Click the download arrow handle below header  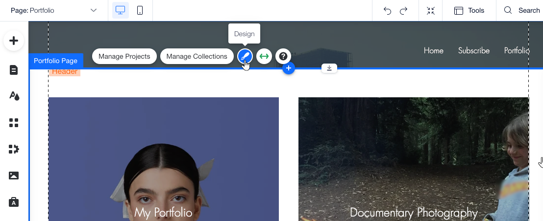[x=329, y=68]
